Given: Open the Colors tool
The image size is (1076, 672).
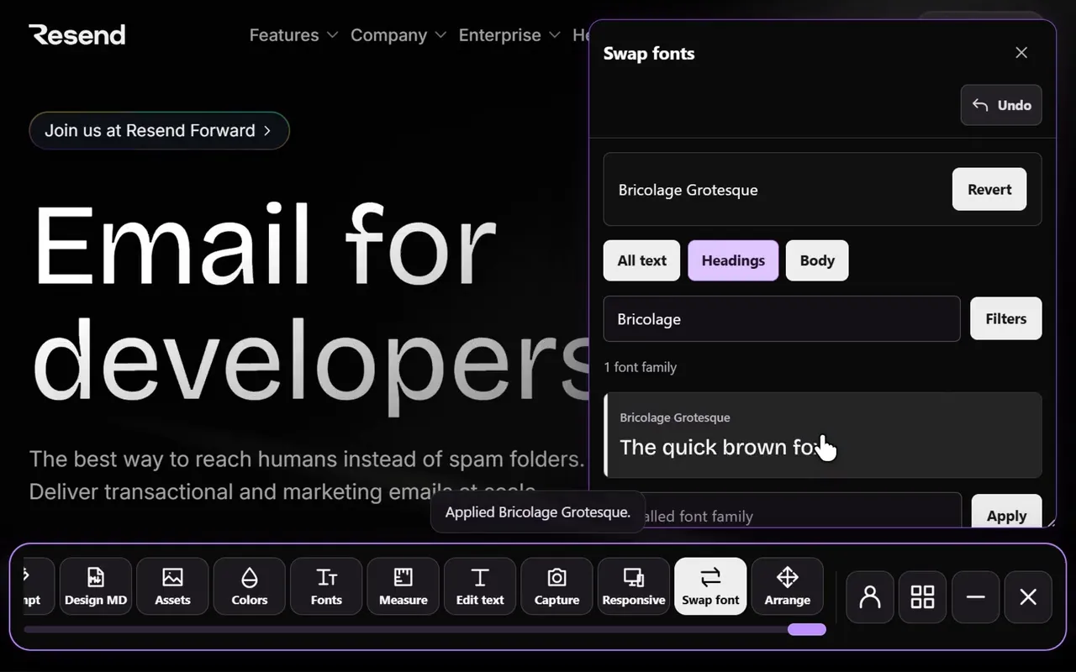Looking at the screenshot, I should point(250,586).
